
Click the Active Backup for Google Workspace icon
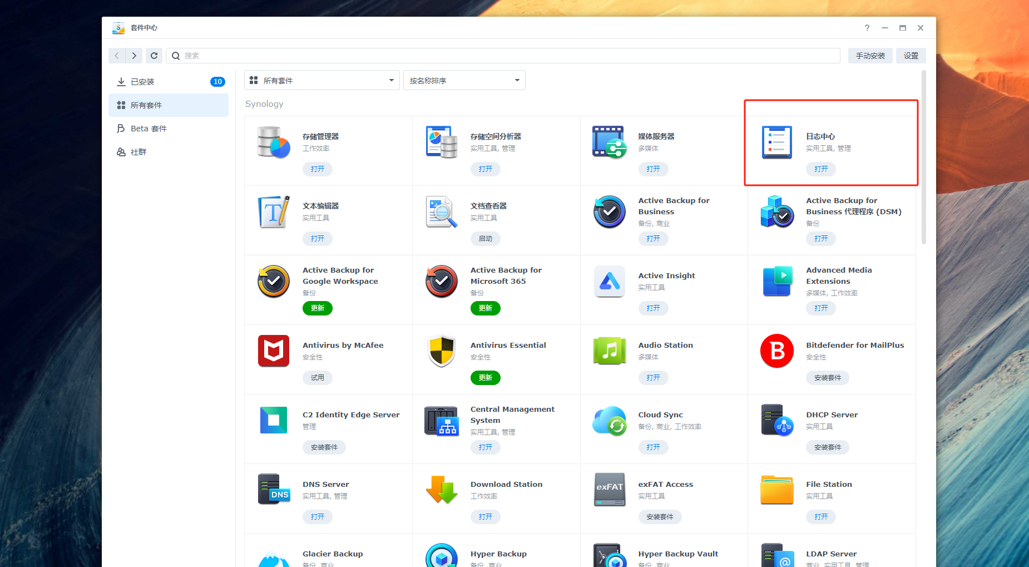coord(274,282)
